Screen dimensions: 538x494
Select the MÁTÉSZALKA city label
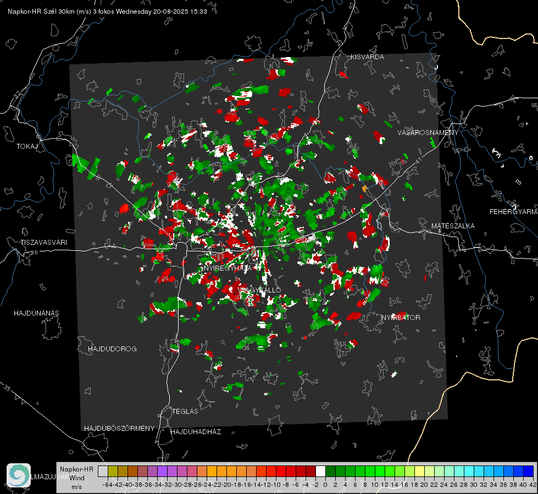(x=453, y=226)
